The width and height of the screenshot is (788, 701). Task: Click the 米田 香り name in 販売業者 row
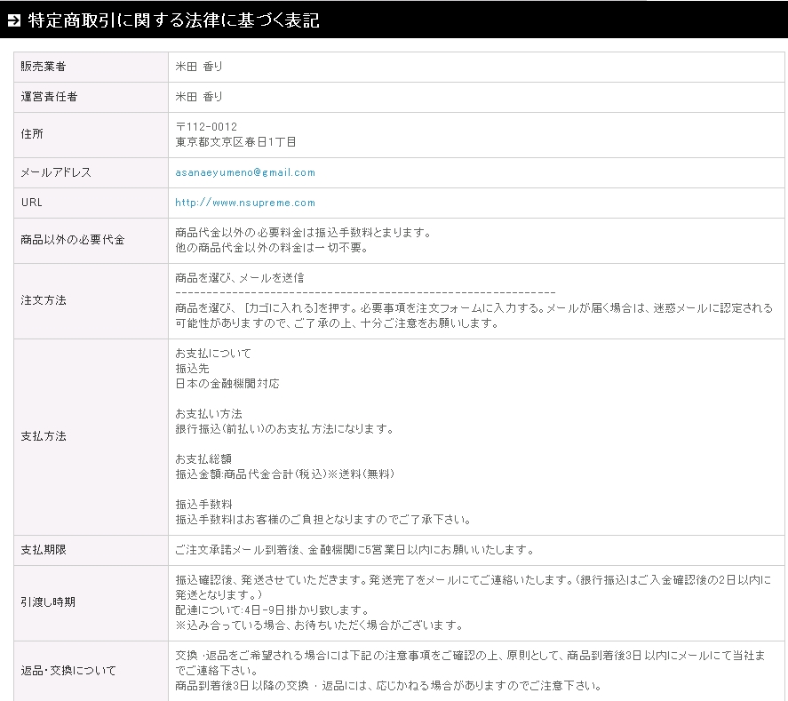pyautogui.click(x=199, y=67)
